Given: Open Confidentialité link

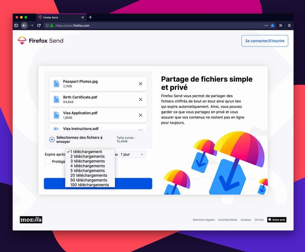Looking at the screenshot, I should click(228, 220).
